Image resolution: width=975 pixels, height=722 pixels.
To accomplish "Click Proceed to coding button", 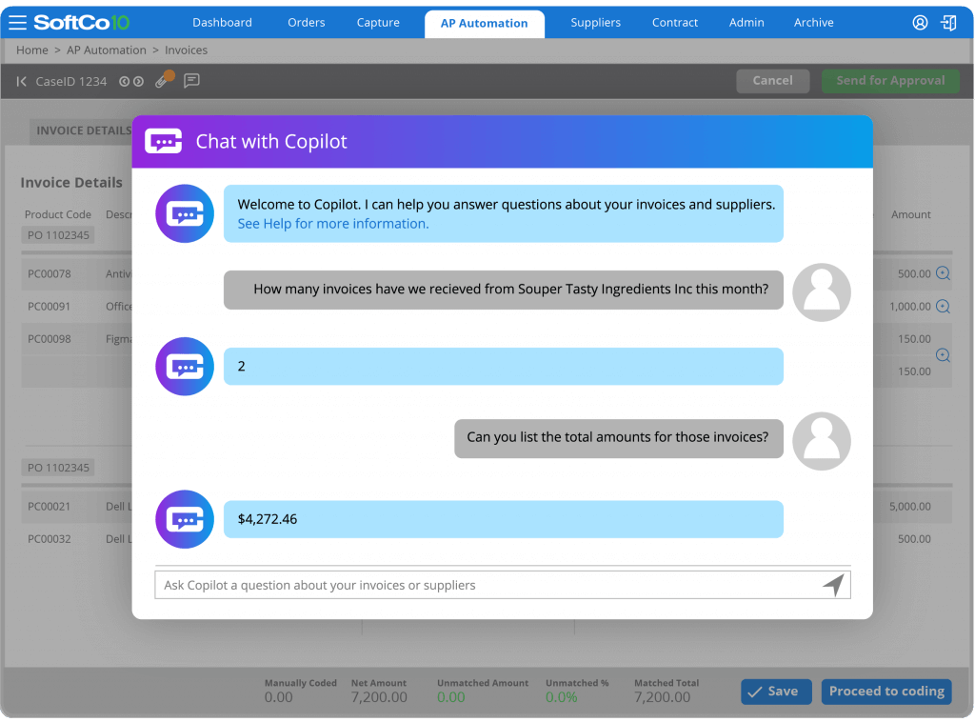I will point(886,692).
